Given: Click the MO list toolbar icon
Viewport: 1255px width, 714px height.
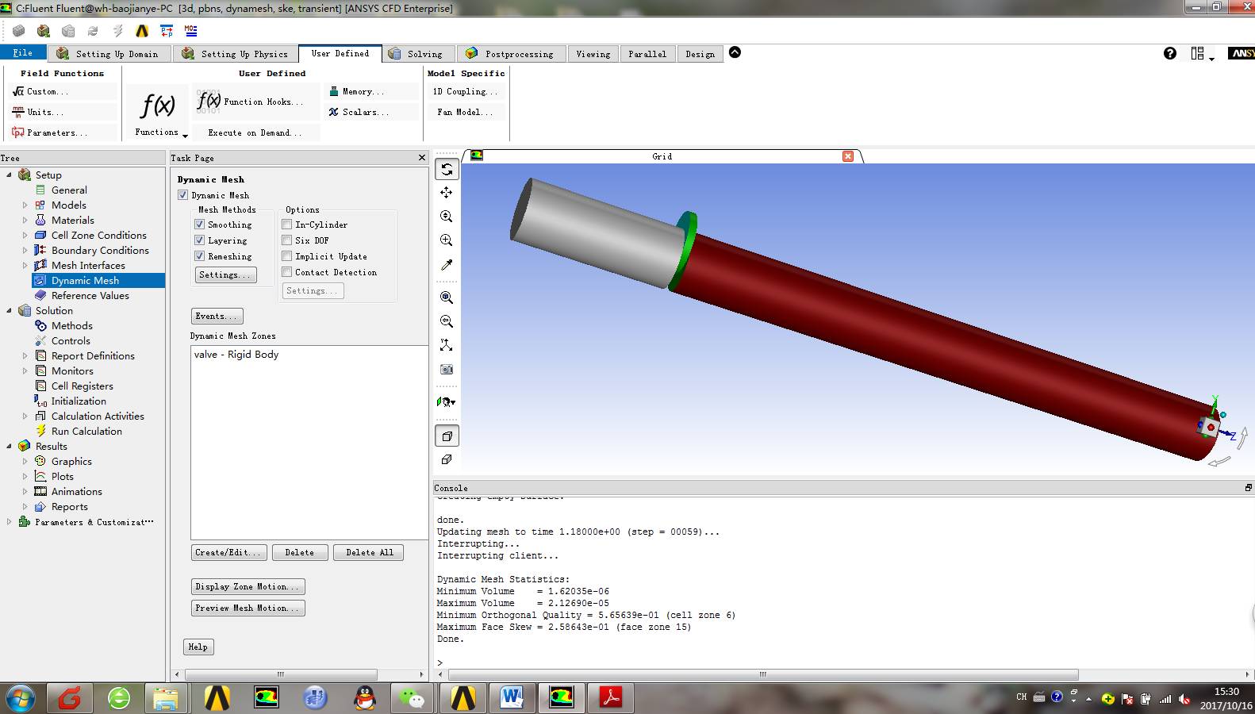Looking at the screenshot, I should pos(191,31).
